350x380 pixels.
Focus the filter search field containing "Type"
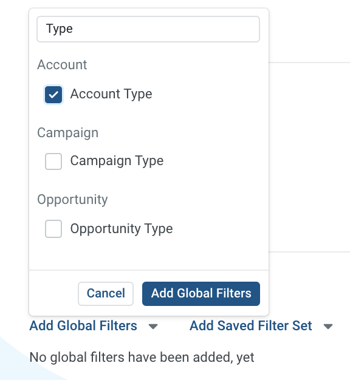pos(148,29)
